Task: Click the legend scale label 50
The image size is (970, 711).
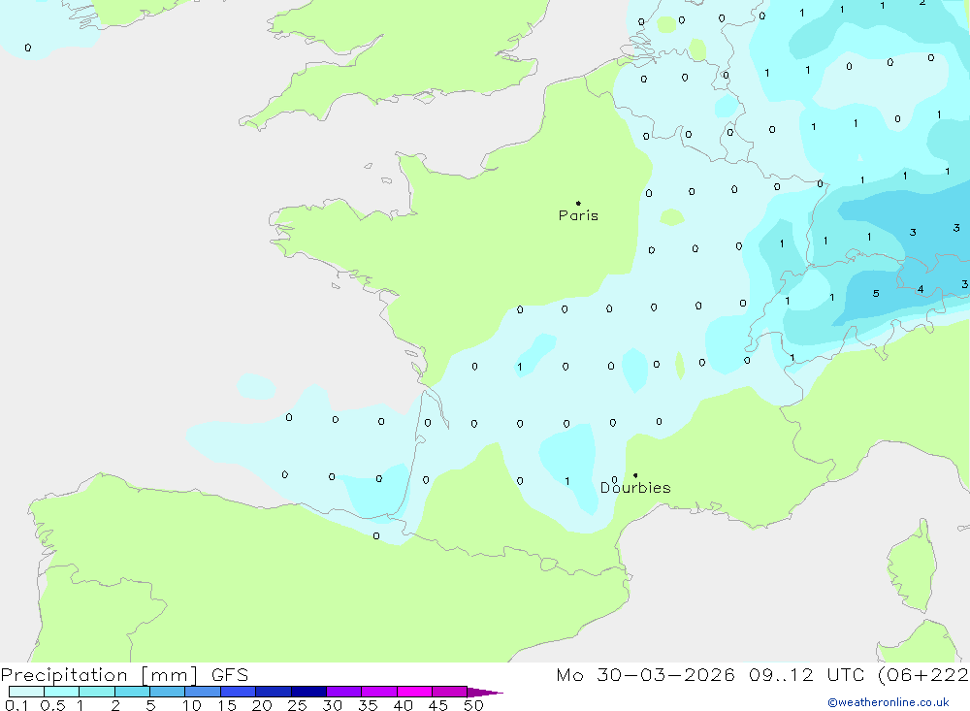Action: (x=473, y=705)
